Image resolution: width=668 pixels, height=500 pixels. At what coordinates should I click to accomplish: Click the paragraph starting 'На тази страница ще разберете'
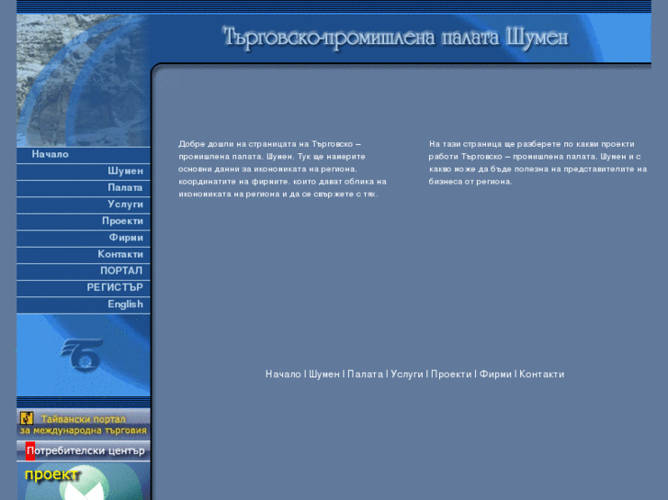click(x=538, y=162)
